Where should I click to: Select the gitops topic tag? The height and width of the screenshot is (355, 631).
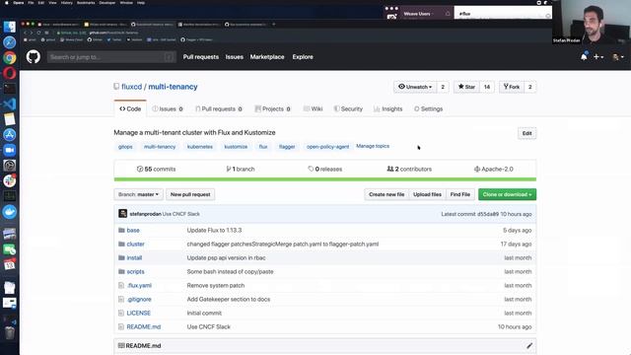pyautogui.click(x=125, y=147)
